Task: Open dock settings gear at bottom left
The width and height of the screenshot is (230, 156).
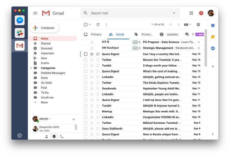Action: pyautogui.click(x=20, y=136)
